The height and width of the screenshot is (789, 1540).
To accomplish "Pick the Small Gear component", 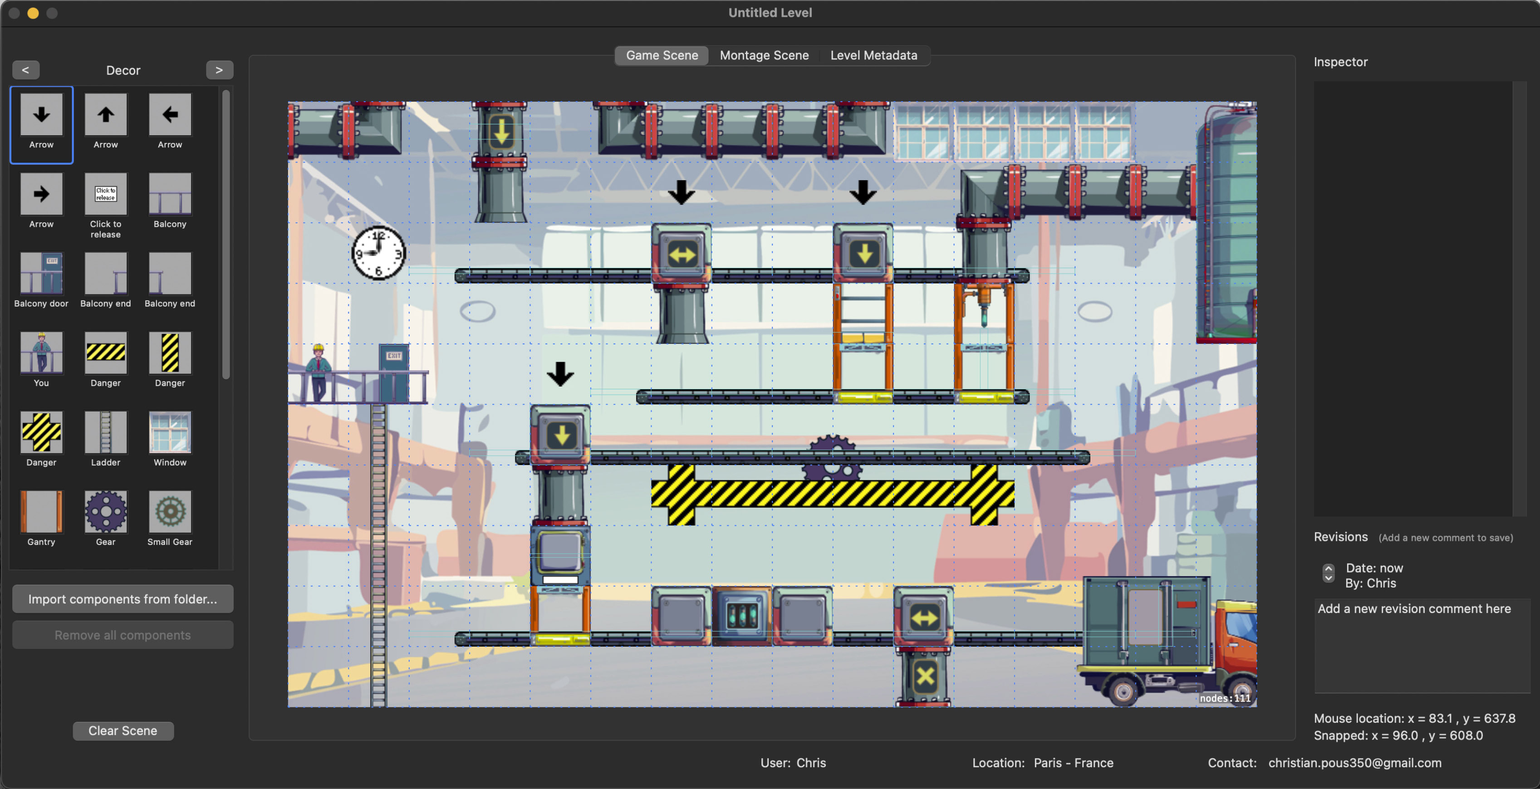I will click(170, 513).
